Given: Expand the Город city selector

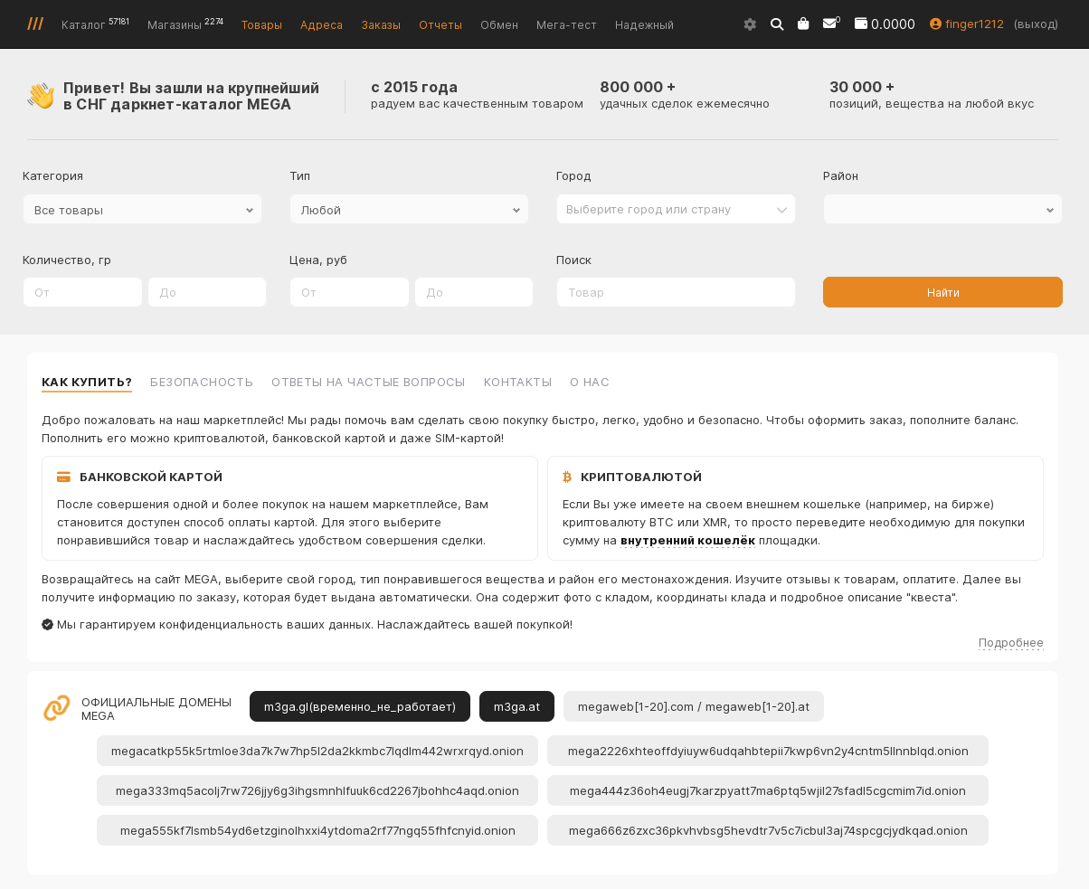Looking at the screenshot, I should coord(676,210).
